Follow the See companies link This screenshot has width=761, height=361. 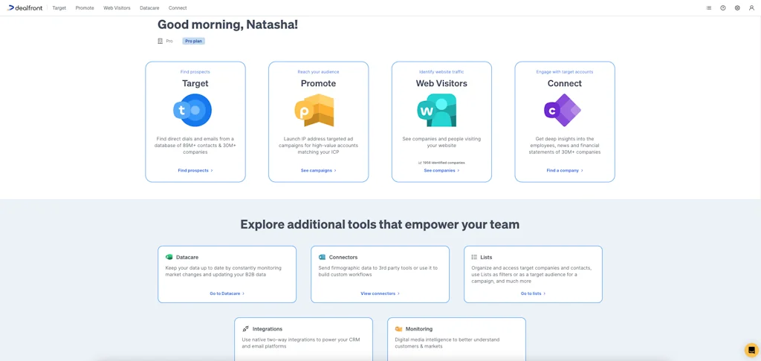pos(441,170)
